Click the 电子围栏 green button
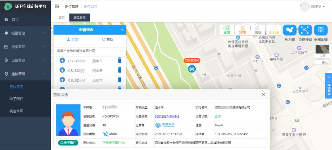This screenshot has height=150, width=332. click(68, 143)
